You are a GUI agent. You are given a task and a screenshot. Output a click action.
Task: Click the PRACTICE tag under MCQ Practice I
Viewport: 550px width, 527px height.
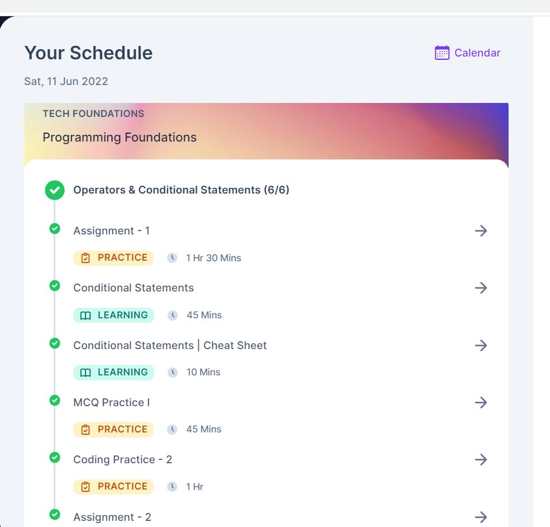tap(113, 430)
